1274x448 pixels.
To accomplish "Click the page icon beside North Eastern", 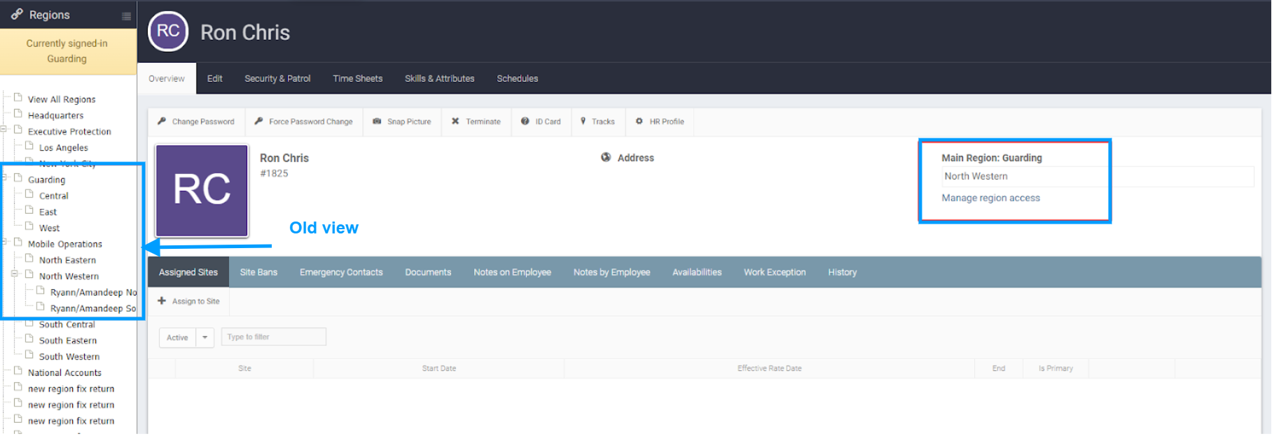I will (29, 259).
